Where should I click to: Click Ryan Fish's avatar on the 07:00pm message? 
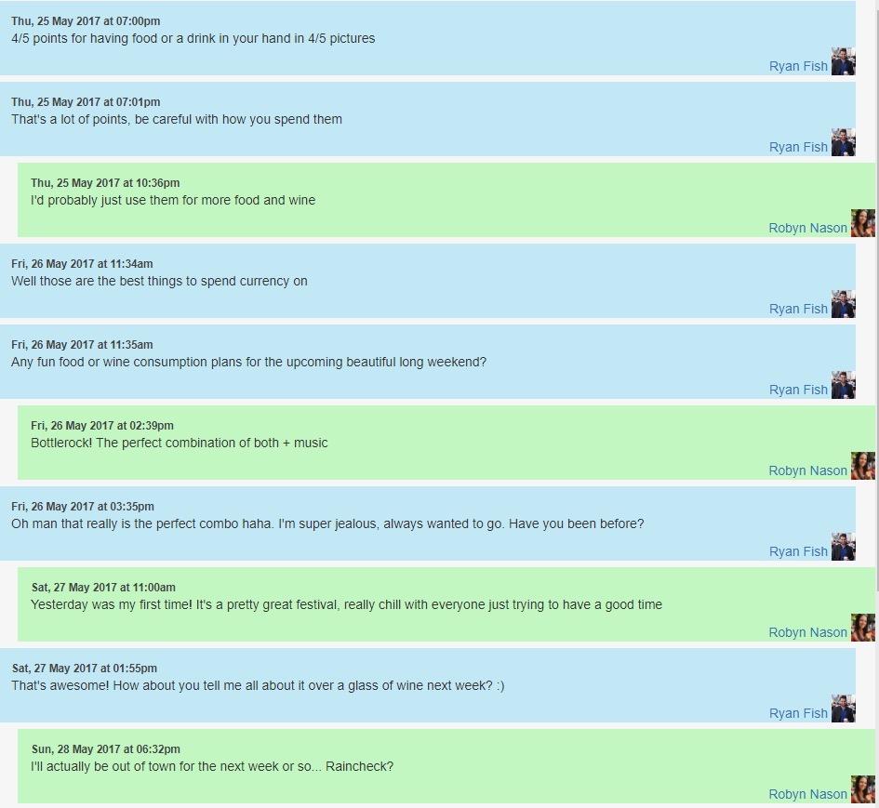pos(843,61)
